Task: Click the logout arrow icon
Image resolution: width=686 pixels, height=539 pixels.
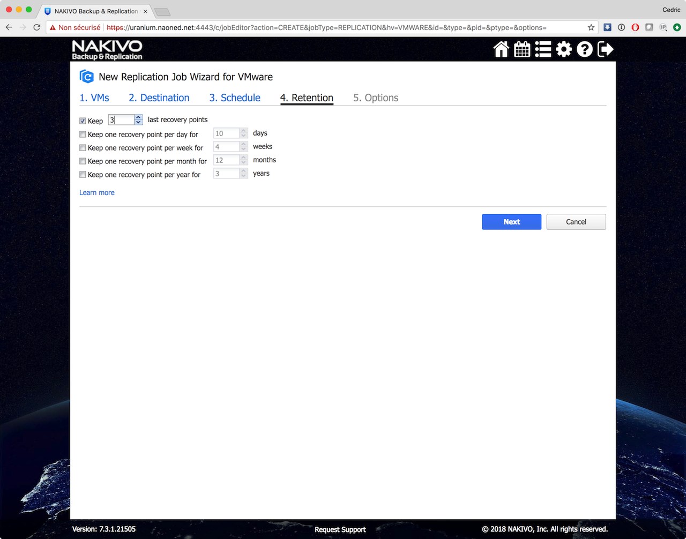Action: [606, 49]
